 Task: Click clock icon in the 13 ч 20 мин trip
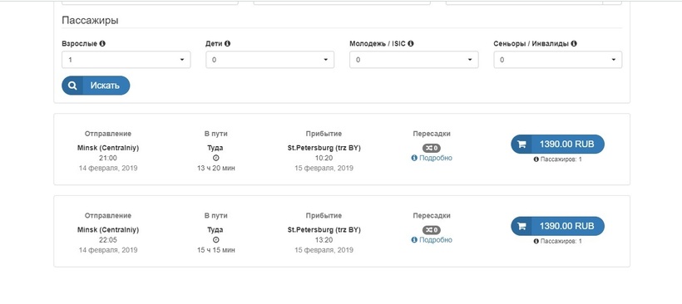216,158
